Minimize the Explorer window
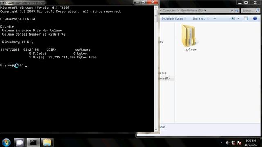 [x=240, y=3]
